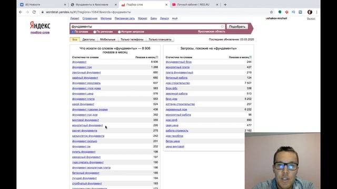The height and width of the screenshot is (189, 337).
Task: Open the 'калькулятор фундамента' query link
Action: click(88, 136)
